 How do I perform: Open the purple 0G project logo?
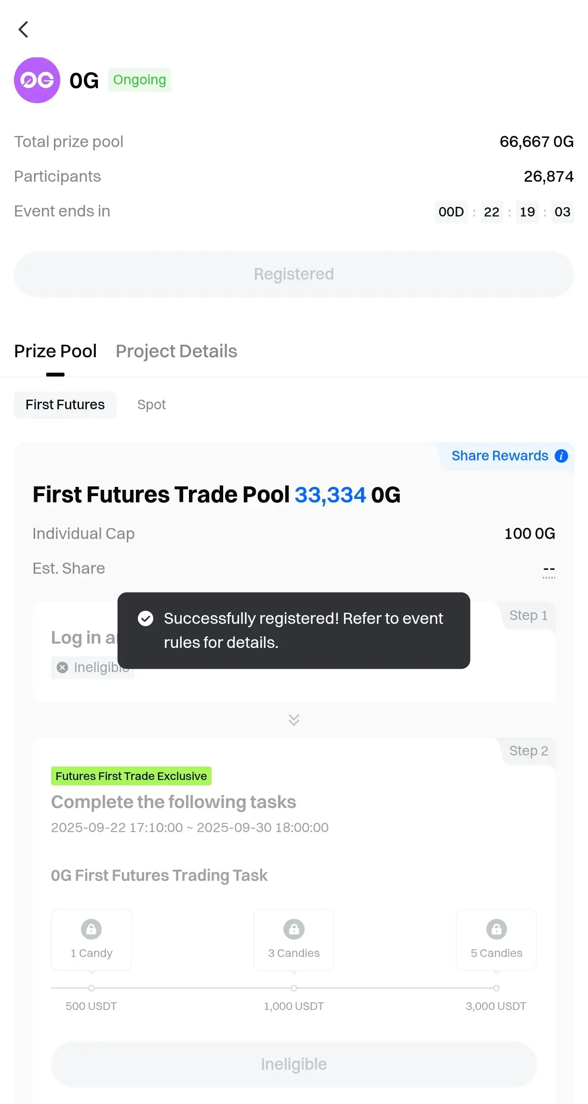coord(37,80)
